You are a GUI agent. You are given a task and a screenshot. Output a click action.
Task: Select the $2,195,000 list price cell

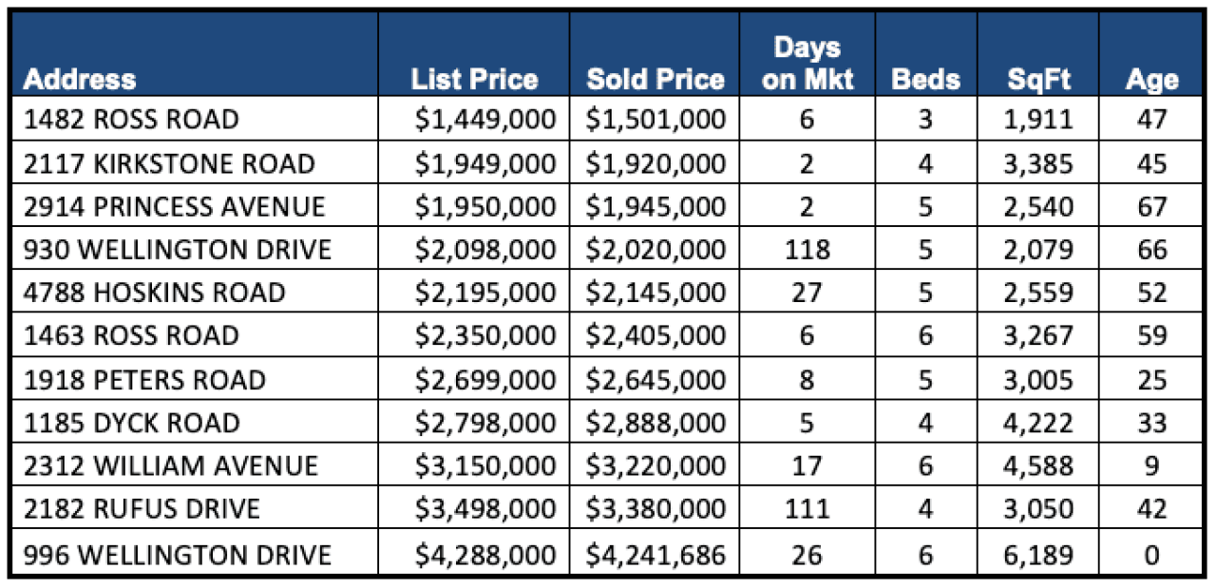(484, 293)
